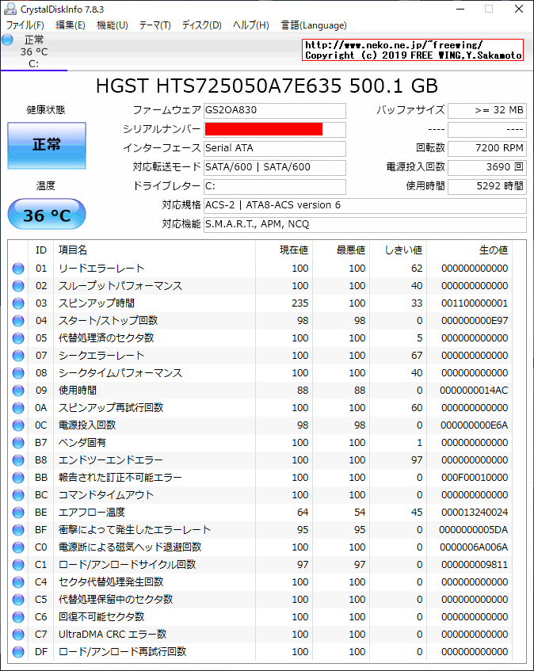Click the status orb beside エアフロー温度
The height and width of the screenshot is (671, 534).
pos(19,512)
